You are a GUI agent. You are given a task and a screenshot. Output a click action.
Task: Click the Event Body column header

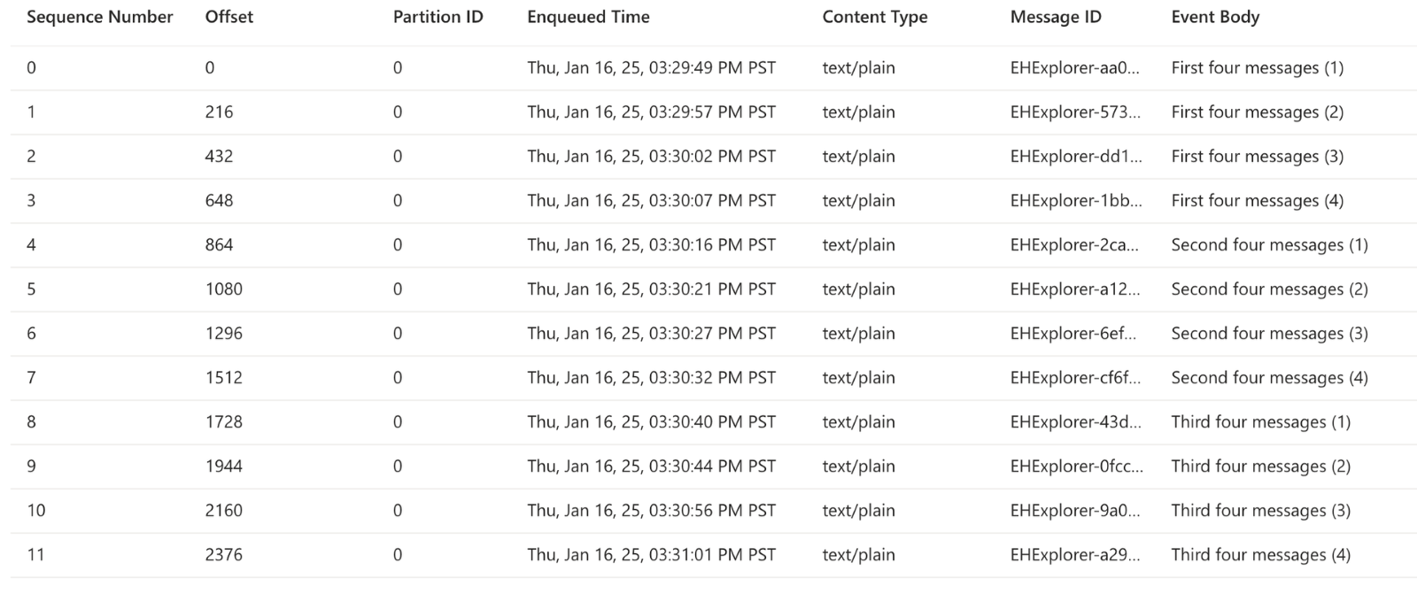pos(1215,17)
